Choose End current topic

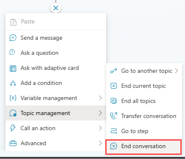[143, 86]
